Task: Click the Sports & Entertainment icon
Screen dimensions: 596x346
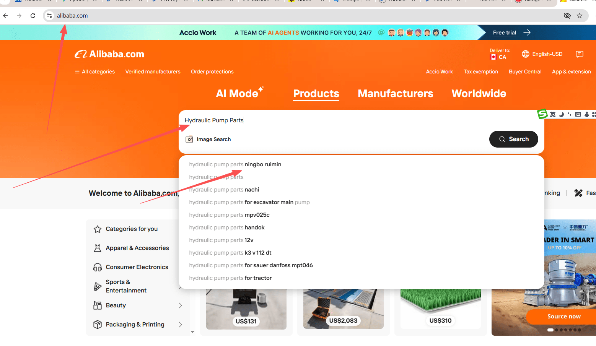Action: point(98,286)
